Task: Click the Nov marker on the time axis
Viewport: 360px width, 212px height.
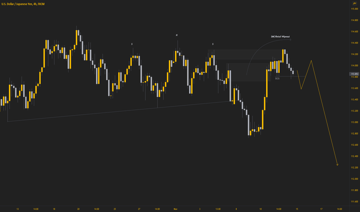Action: [x=176, y=209]
